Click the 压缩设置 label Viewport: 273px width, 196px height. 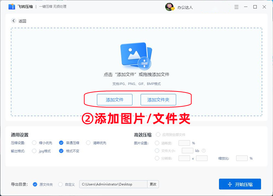coord(18,143)
